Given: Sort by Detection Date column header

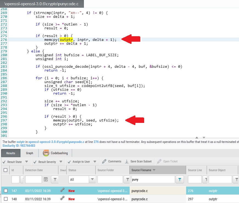Looking at the screenshot, I should (34, 170).
